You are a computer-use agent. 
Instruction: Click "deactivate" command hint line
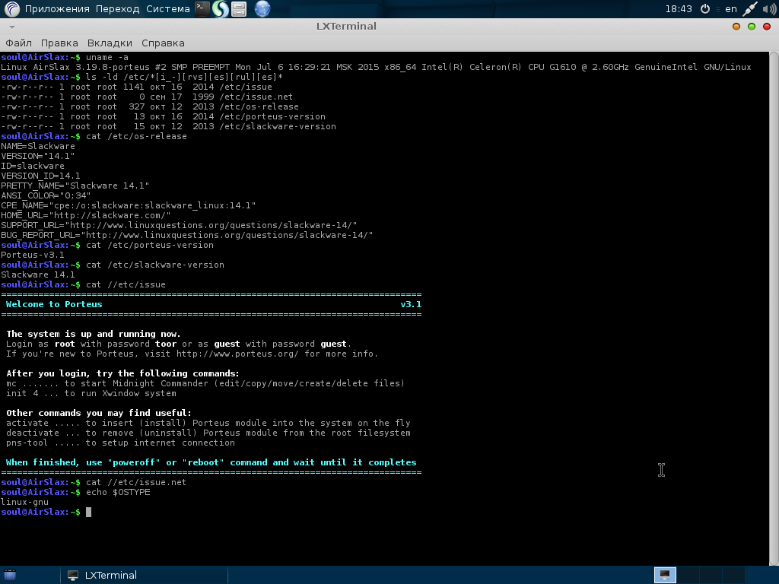208,433
